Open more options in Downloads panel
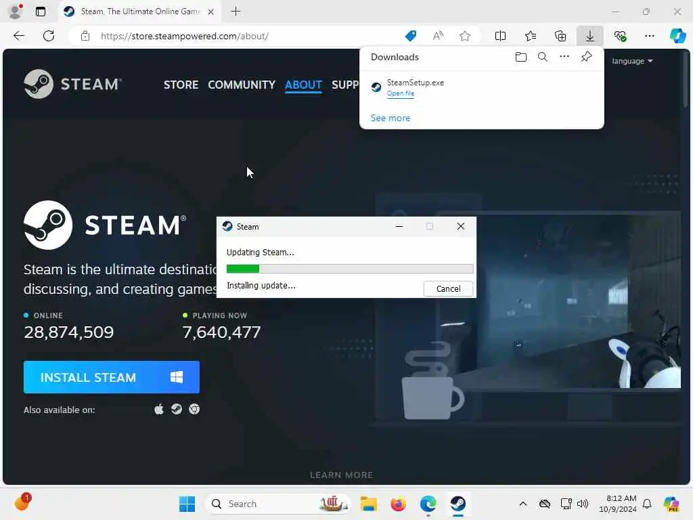This screenshot has height=520, width=693. click(564, 57)
